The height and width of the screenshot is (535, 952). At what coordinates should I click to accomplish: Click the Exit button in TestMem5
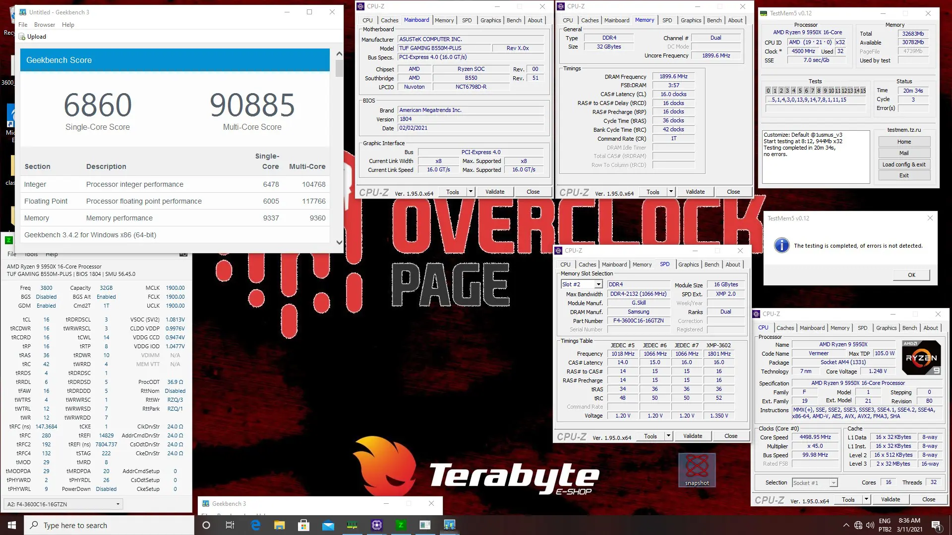904,175
